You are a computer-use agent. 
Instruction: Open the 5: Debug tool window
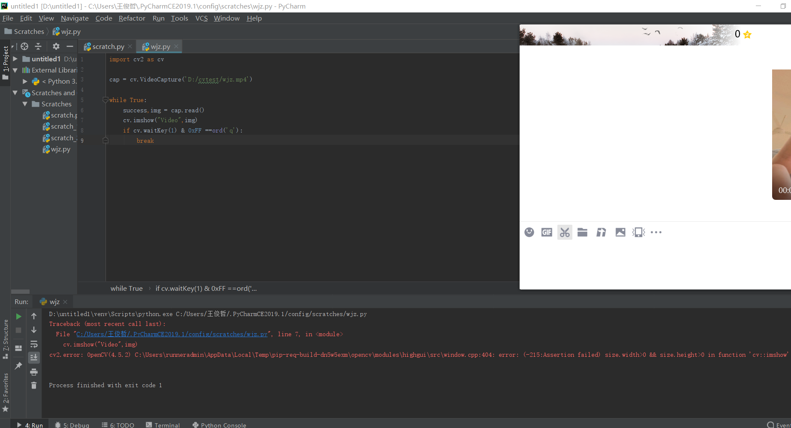(x=72, y=425)
